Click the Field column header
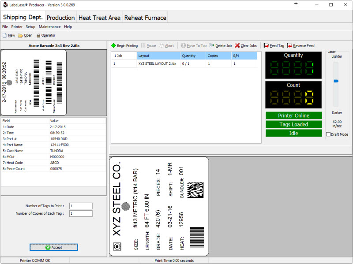Image resolution: width=353 pixels, height=264 pixels. (x=25, y=121)
